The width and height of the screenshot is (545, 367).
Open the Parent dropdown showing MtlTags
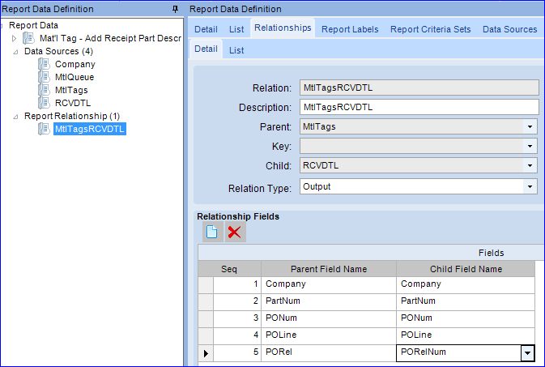[530, 126]
